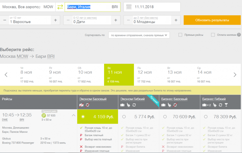Click exchange icon under Эконом Гибкий

[134, 105]
